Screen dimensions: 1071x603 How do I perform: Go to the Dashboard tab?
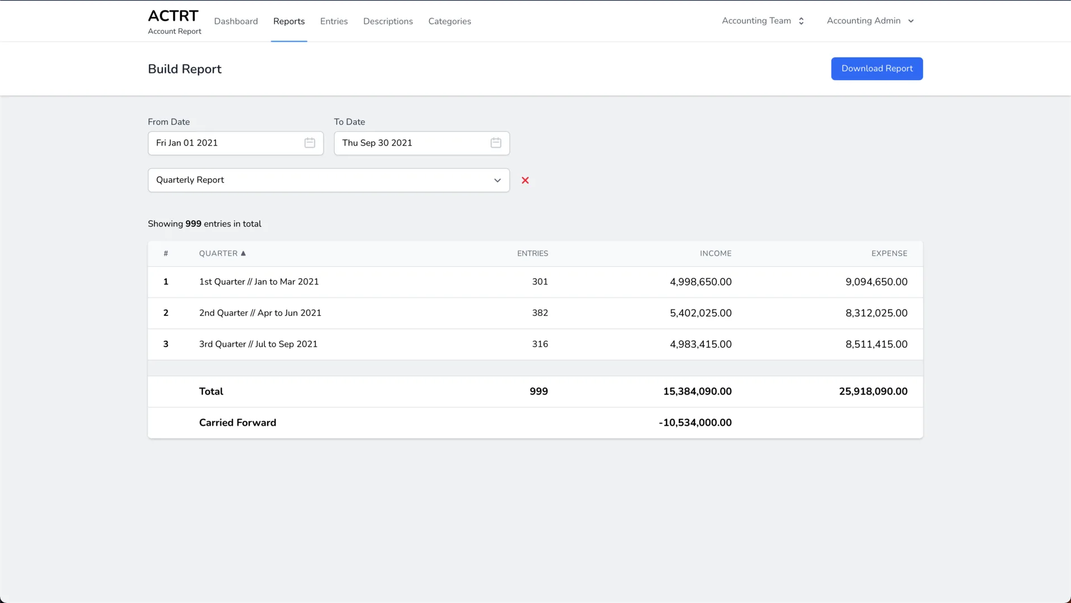pos(236,21)
